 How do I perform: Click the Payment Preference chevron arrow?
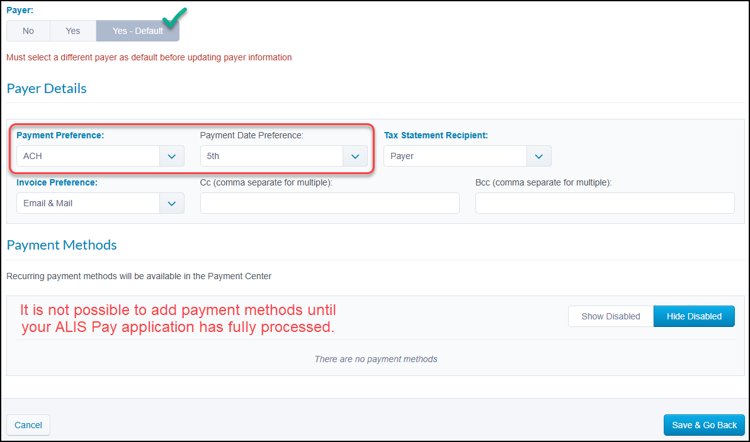[x=172, y=156]
